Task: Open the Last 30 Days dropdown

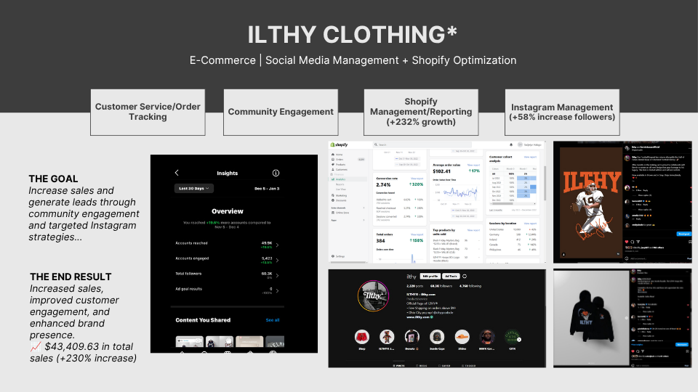Action: [x=193, y=189]
